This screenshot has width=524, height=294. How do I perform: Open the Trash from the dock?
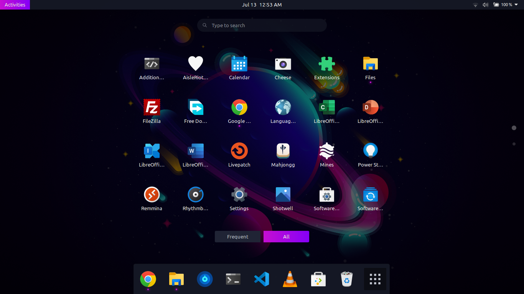(x=347, y=279)
